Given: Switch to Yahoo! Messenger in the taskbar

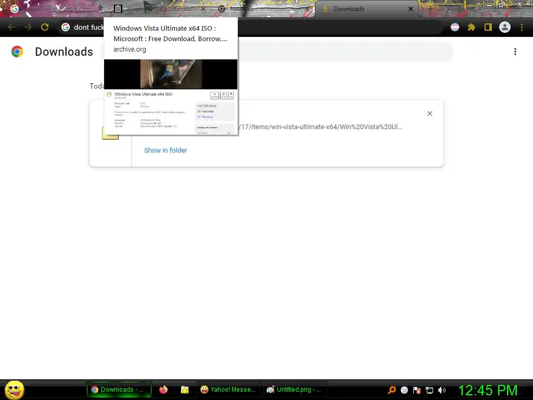Looking at the screenshot, I should [x=229, y=390].
